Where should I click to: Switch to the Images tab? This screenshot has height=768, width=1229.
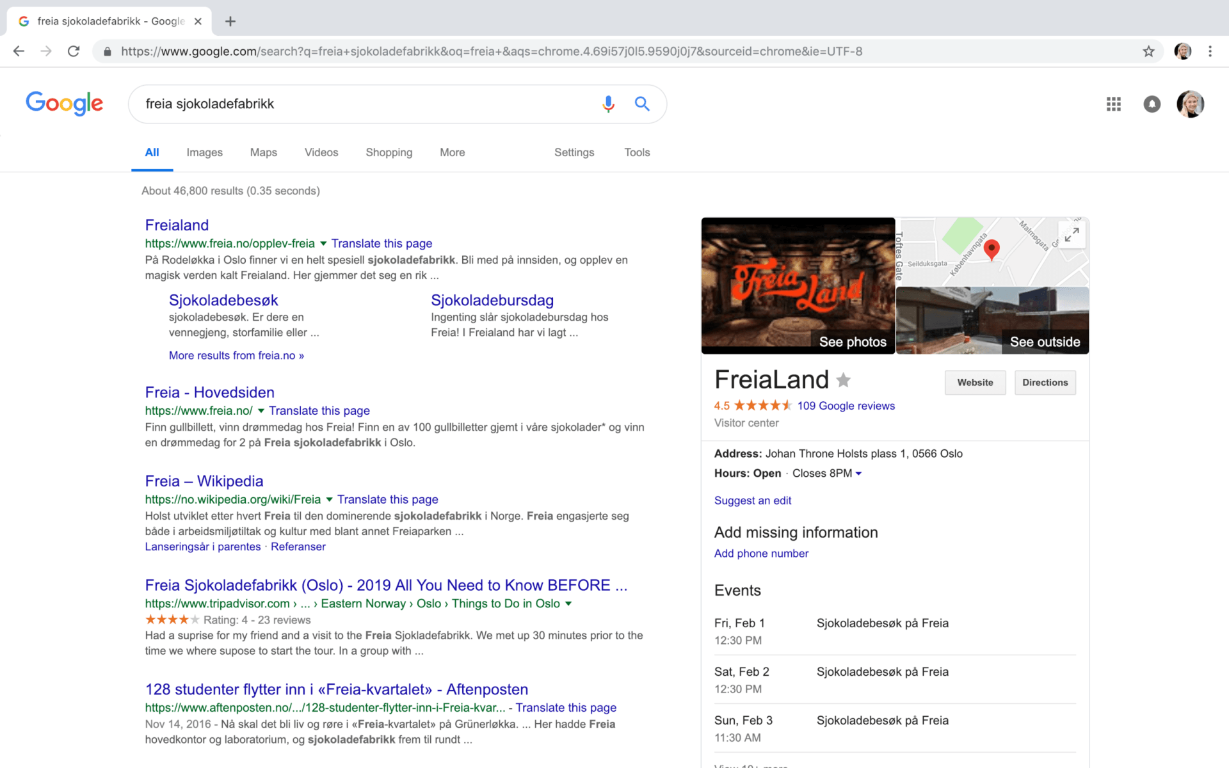click(x=204, y=152)
